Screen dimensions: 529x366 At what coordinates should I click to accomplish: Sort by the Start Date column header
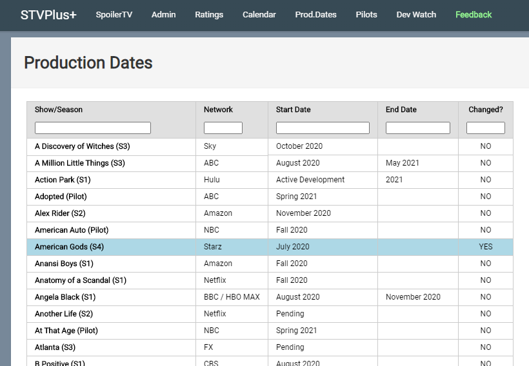[x=293, y=110]
